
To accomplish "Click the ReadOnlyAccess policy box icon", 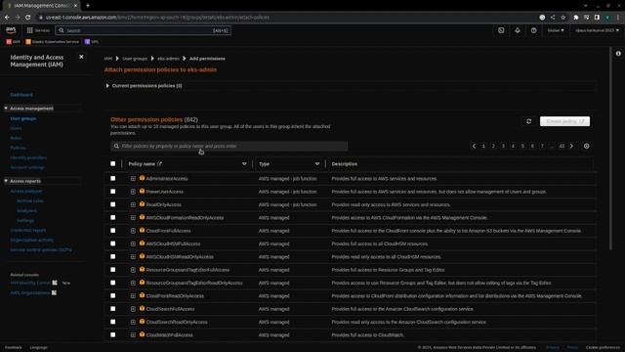I will (142, 204).
